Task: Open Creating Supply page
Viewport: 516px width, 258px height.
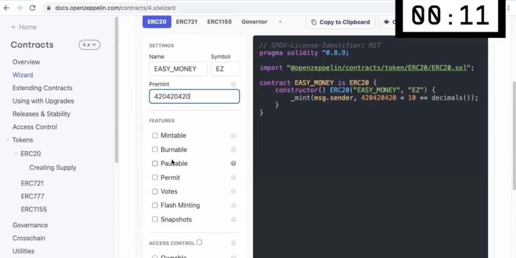Action: 53,167
